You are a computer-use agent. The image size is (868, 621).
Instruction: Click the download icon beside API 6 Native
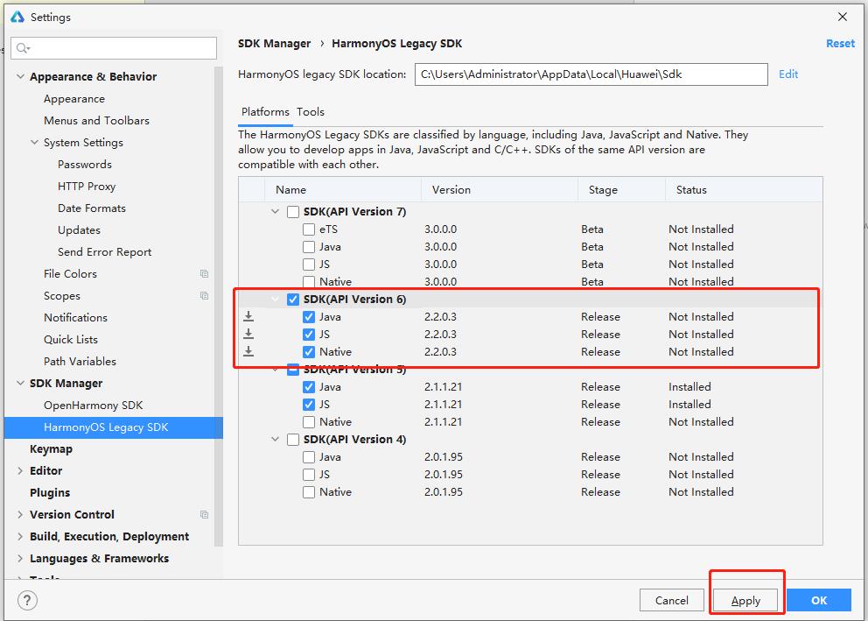coord(248,351)
